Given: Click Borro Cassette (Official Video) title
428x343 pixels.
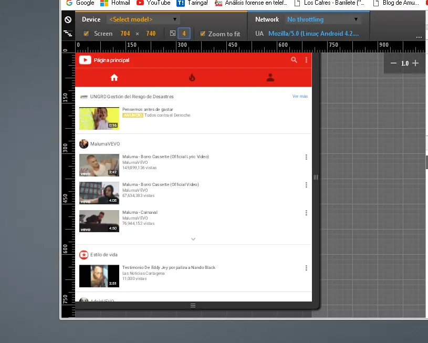Looking at the screenshot, I should point(161,184).
